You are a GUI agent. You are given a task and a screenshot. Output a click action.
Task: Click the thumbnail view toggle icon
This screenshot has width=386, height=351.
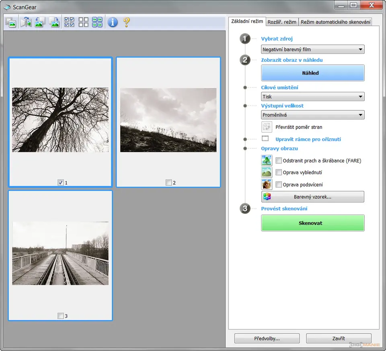click(11, 22)
